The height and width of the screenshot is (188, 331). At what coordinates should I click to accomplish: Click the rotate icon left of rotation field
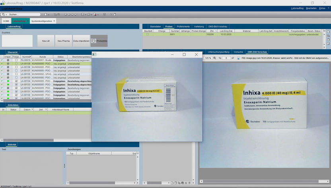pyautogui.click(x=220, y=58)
